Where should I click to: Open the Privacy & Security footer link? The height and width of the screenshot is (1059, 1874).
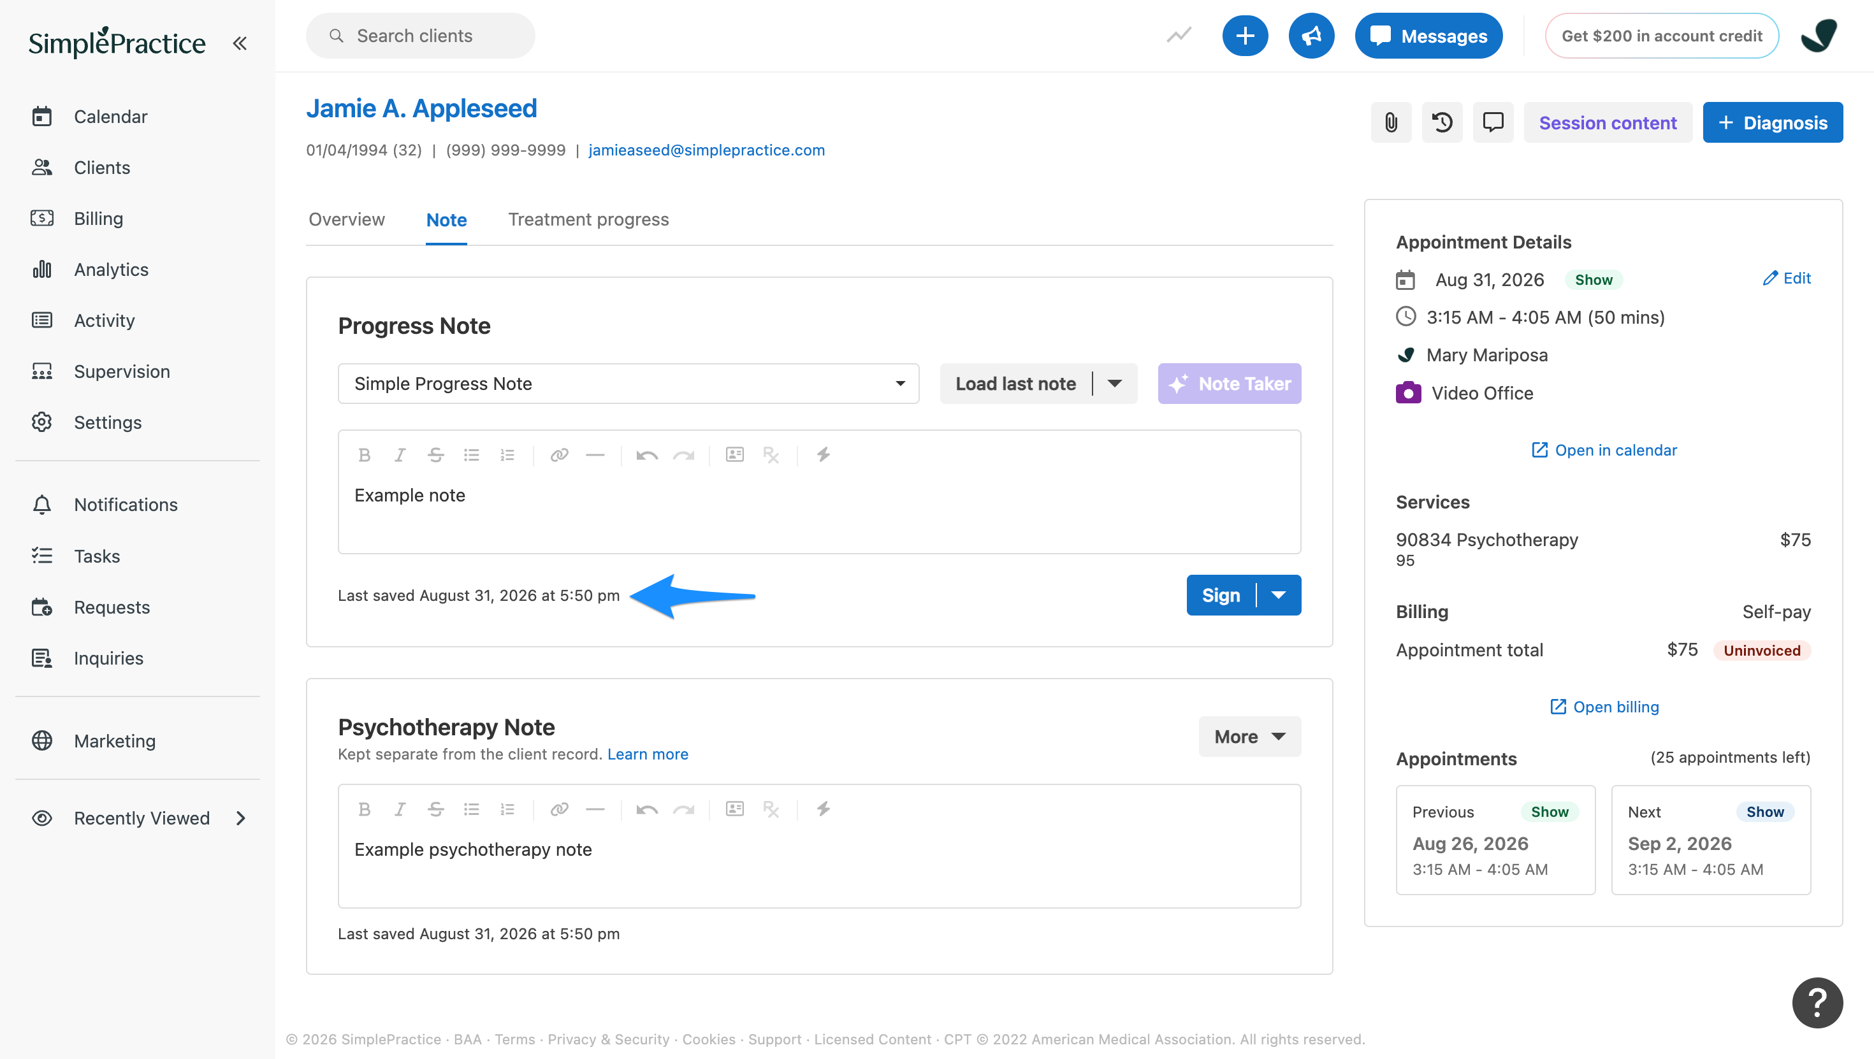(608, 1039)
